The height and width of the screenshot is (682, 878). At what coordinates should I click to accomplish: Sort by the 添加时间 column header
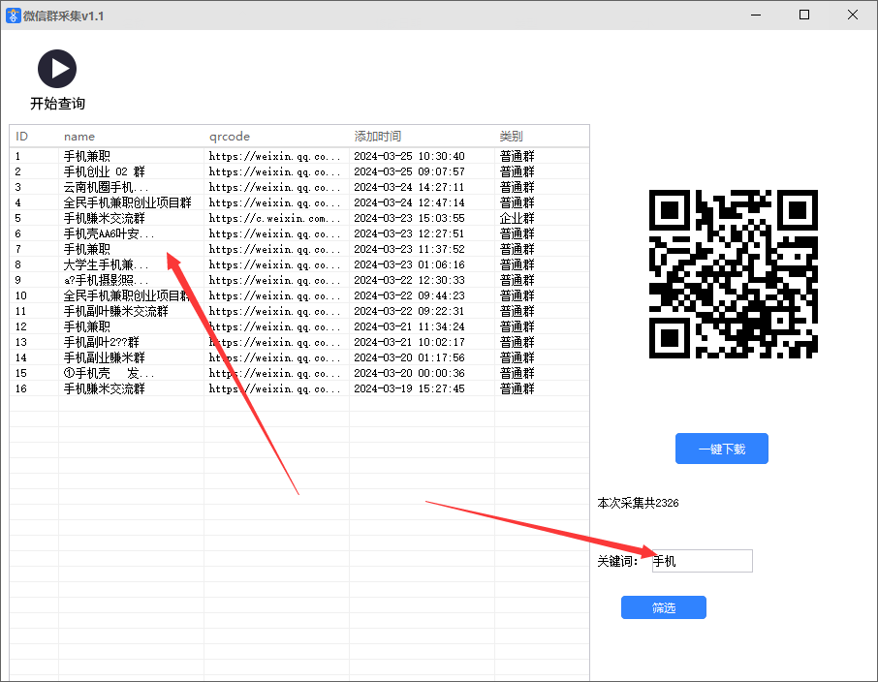pyautogui.click(x=378, y=137)
